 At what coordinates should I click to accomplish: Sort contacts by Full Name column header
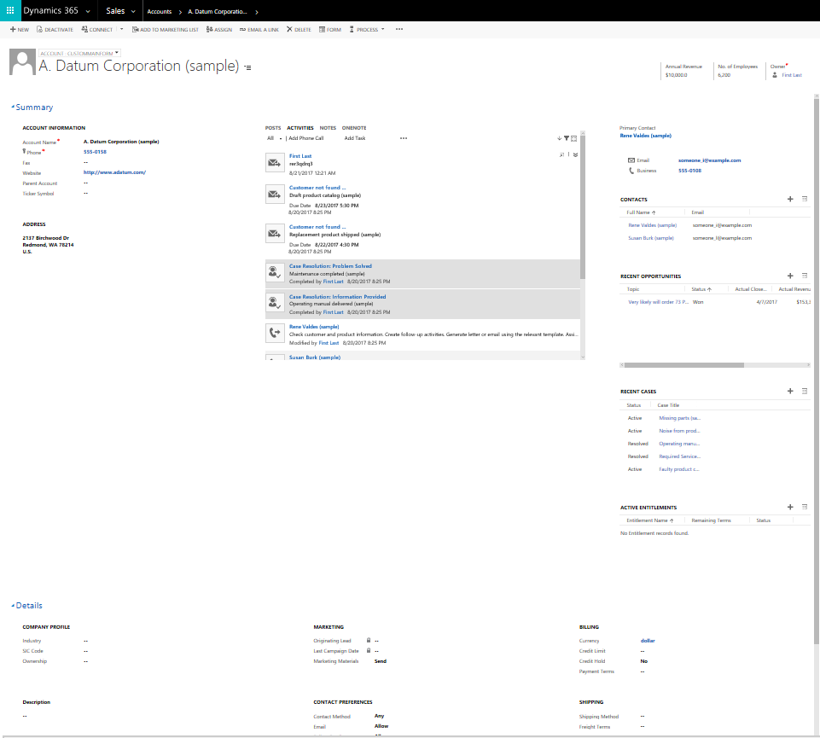tap(641, 212)
